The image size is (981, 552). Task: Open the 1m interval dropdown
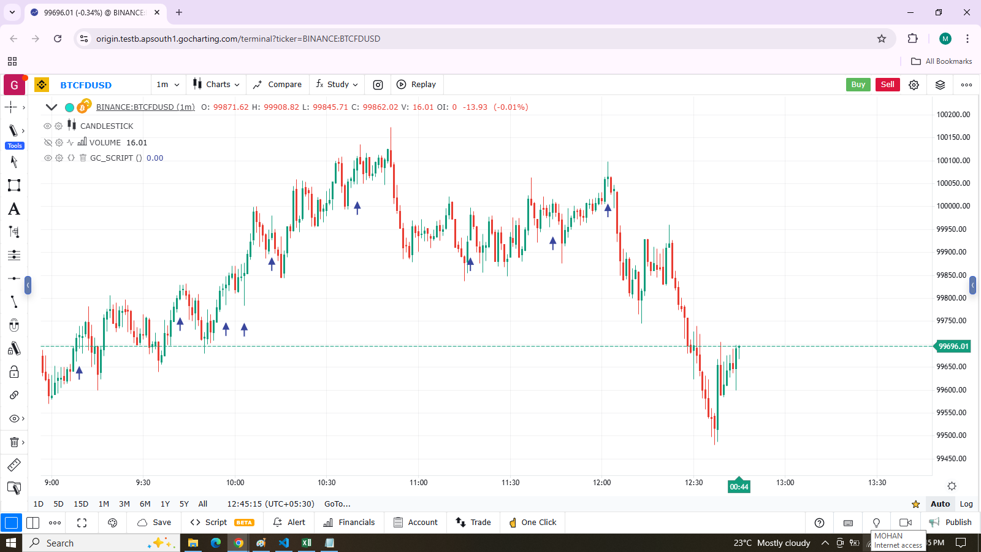pyautogui.click(x=168, y=85)
